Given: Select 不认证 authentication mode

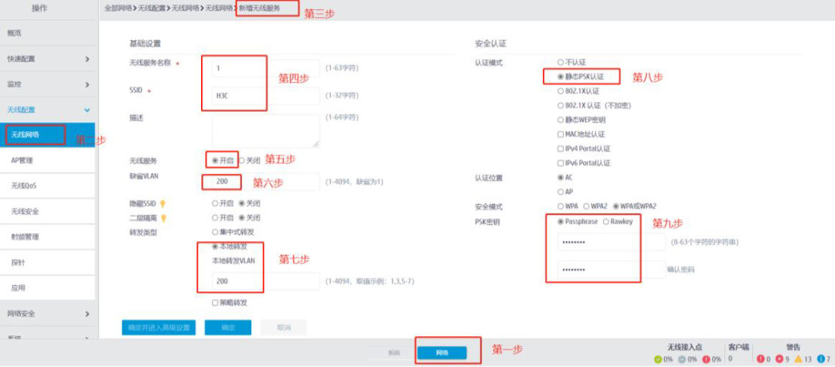Looking at the screenshot, I should point(561,63).
